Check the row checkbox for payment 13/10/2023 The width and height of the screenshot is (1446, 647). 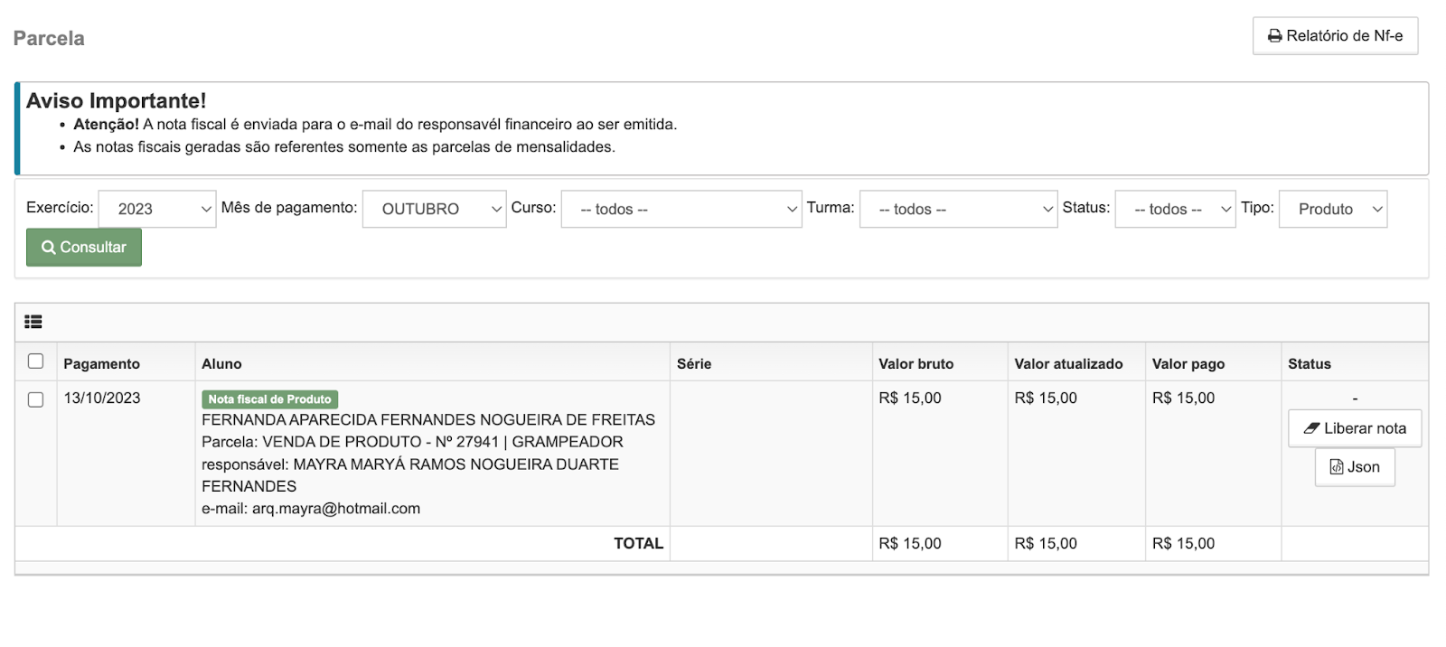pos(36,399)
